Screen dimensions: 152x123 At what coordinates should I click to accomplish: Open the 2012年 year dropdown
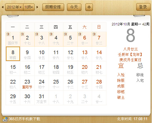click(14, 7)
